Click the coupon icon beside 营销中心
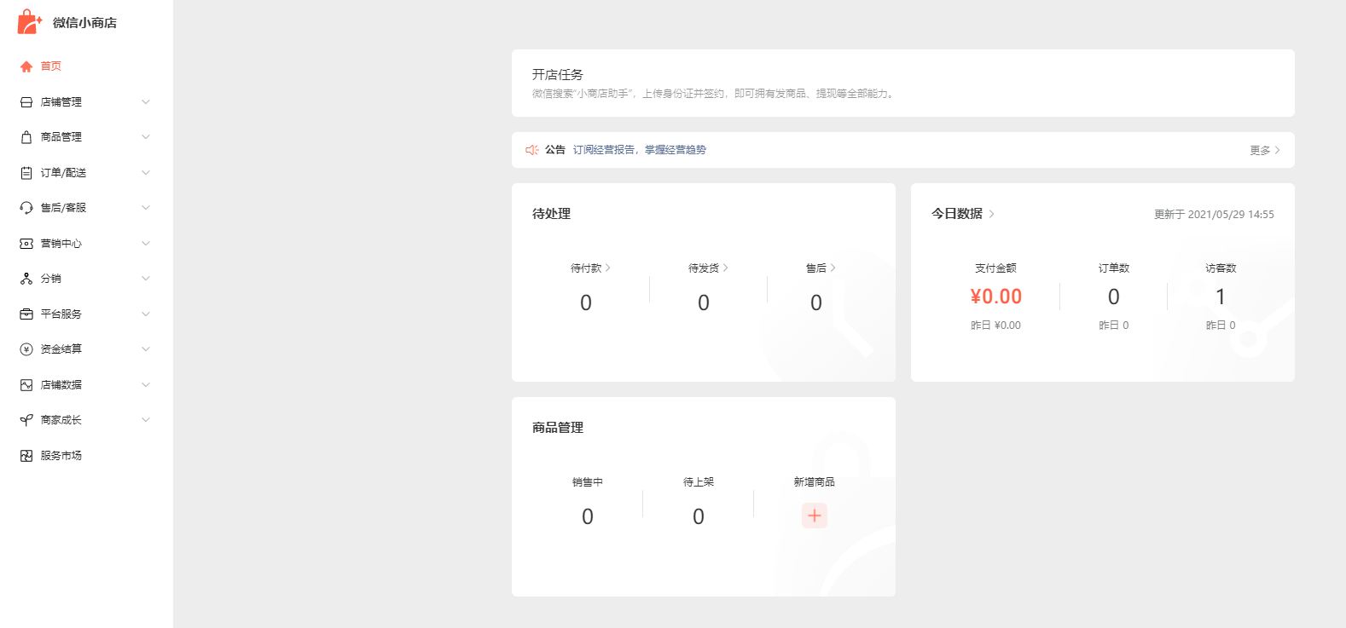 26,244
